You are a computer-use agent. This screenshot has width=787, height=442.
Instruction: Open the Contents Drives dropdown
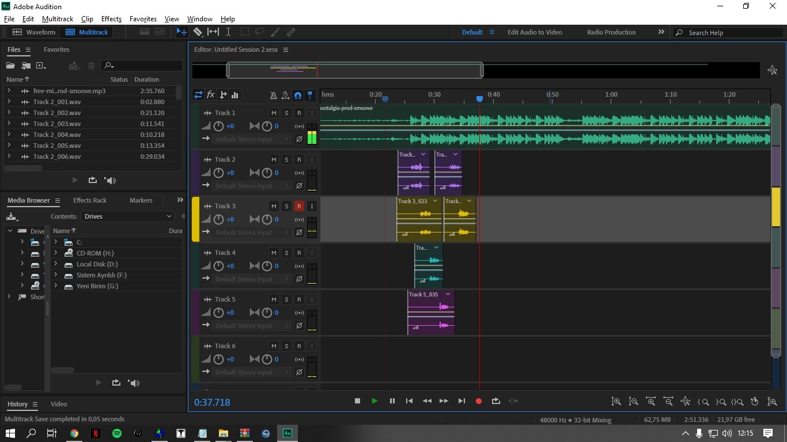click(128, 216)
